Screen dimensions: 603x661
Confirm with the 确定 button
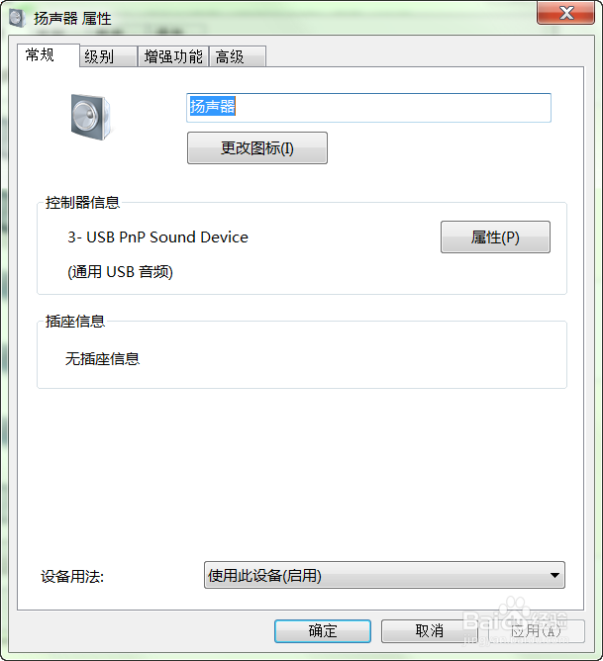click(323, 631)
